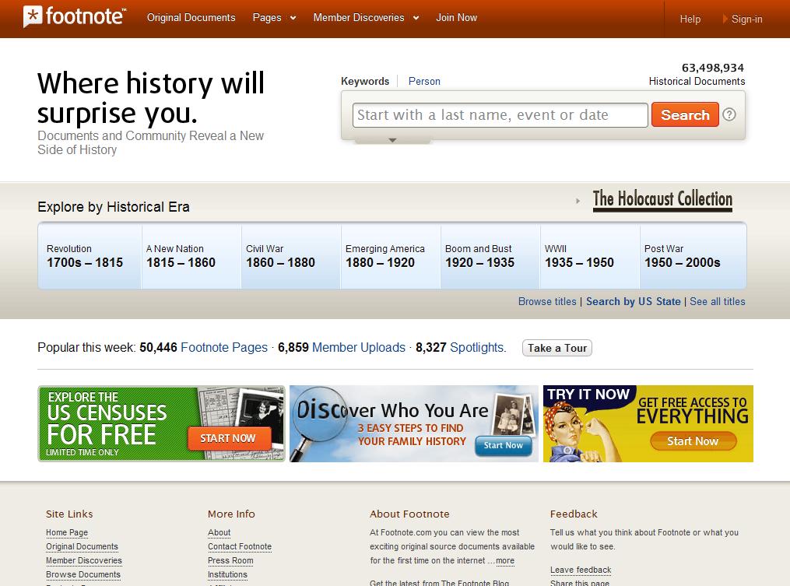The width and height of the screenshot is (790, 586).
Task: Select the Civil War 1860–1880 era
Action: click(x=291, y=256)
